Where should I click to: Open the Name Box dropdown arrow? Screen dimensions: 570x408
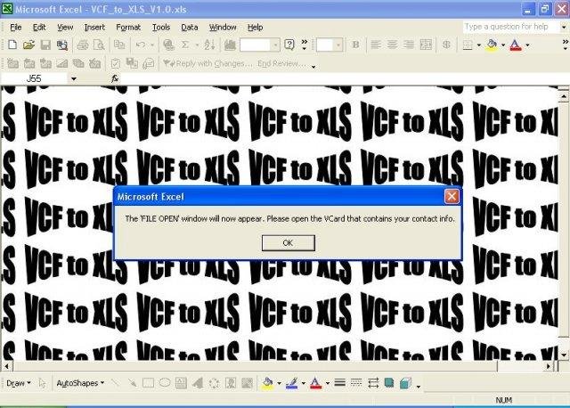point(73,78)
